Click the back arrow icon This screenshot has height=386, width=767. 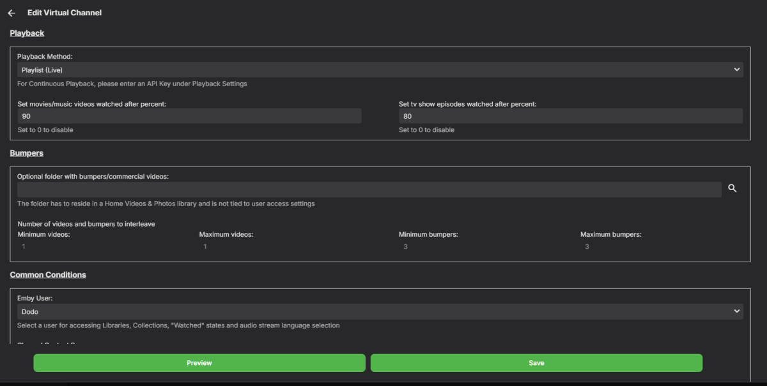pos(12,13)
